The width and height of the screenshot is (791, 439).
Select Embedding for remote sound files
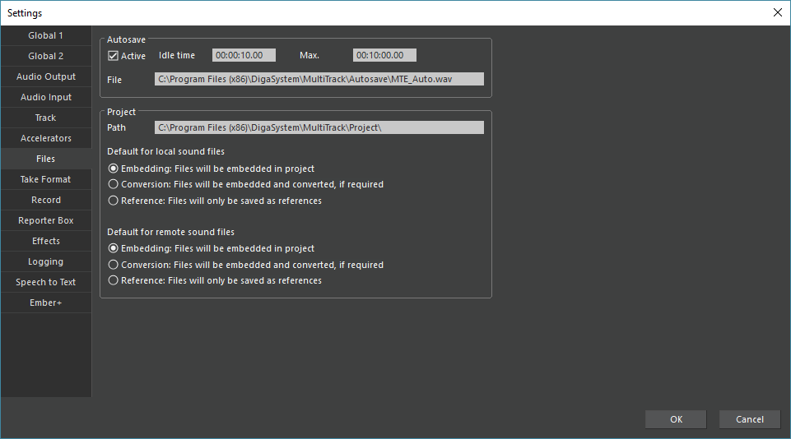[114, 248]
